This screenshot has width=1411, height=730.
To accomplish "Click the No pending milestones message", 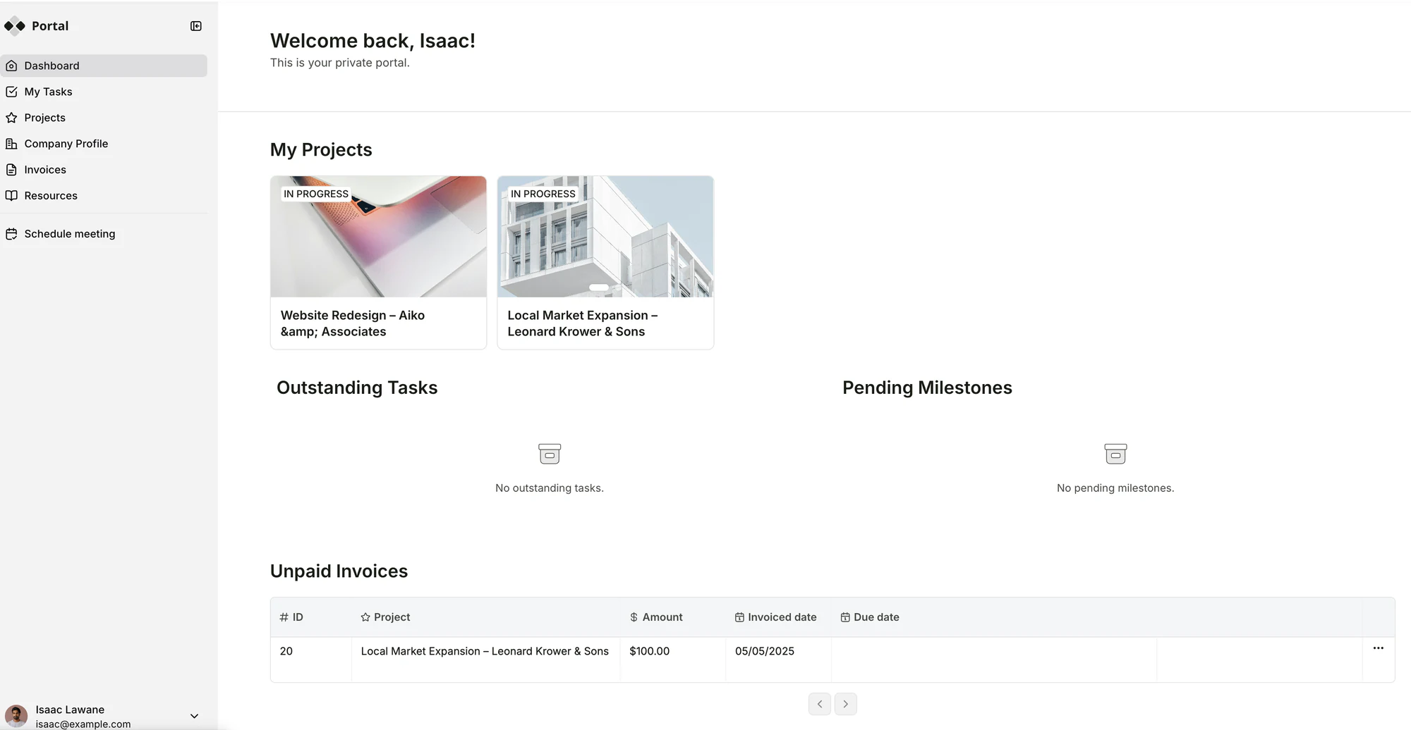I will [x=1115, y=488].
